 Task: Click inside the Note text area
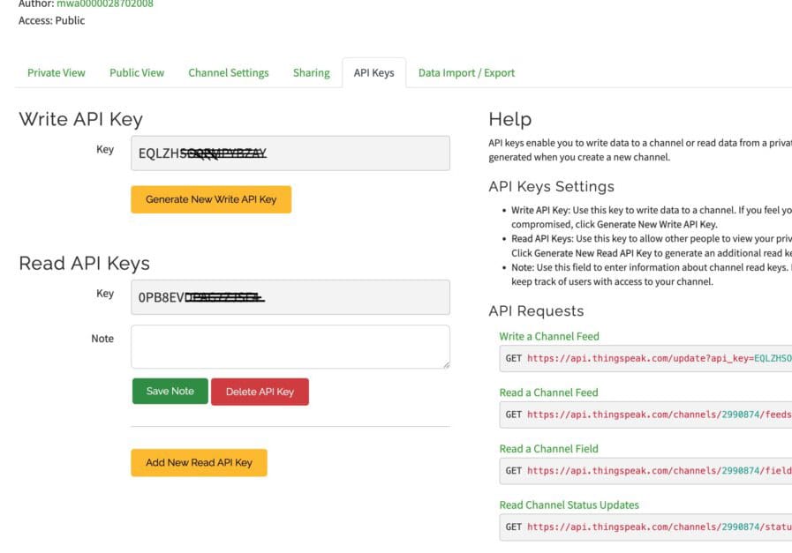click(290, 346)
